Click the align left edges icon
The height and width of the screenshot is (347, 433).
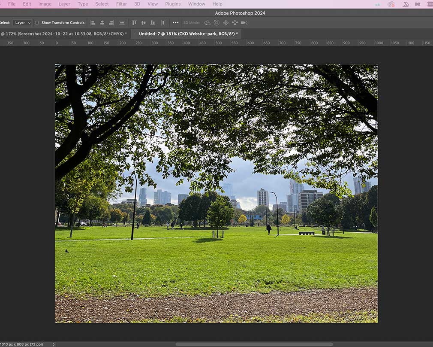(x=93, y=23)
